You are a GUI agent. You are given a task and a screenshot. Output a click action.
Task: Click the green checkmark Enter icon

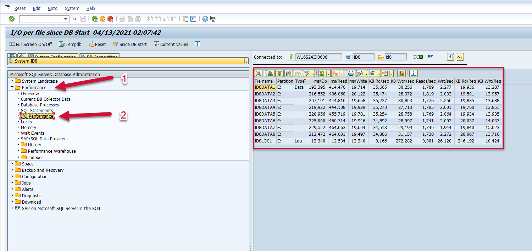click(12, 19)
